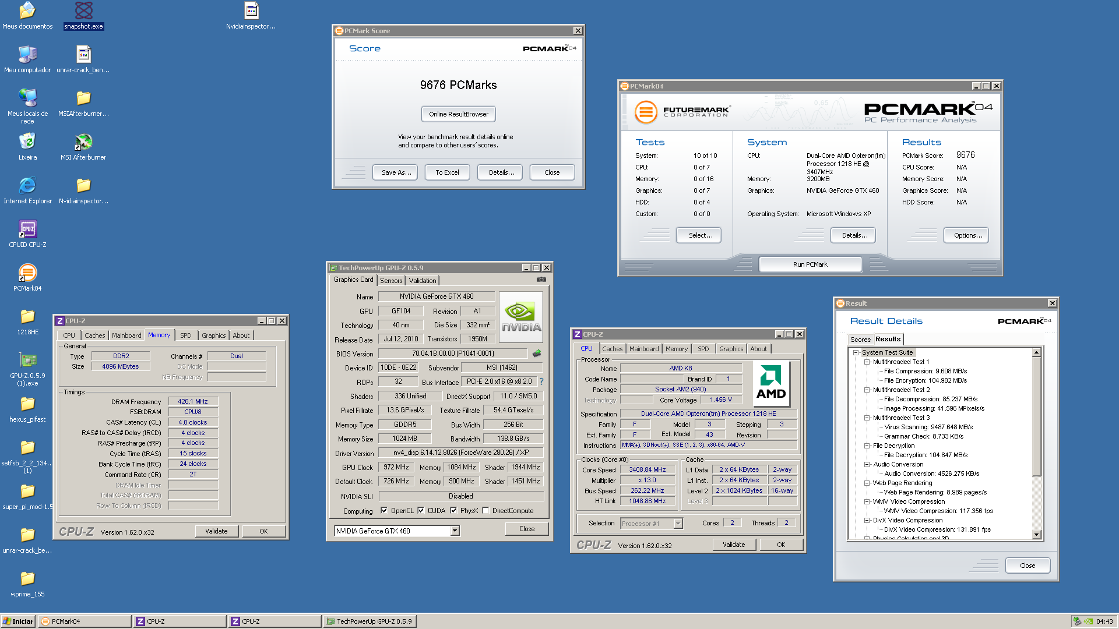Click Validate in the CPU-Z memory window
The width and height of the screenshot is (1119, 629).
pyautogui.click(x=216, y=531)
